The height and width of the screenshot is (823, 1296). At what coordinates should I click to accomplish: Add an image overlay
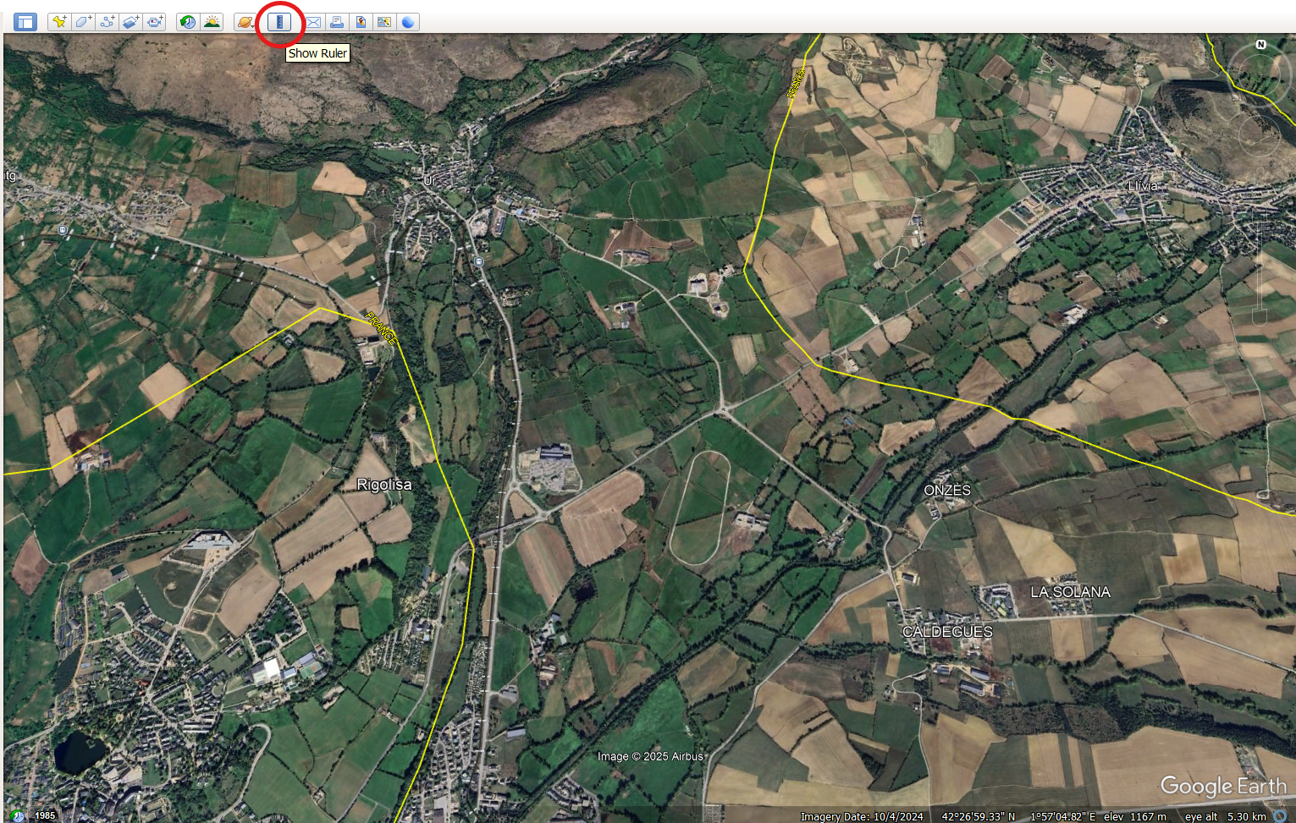point(130,22)
